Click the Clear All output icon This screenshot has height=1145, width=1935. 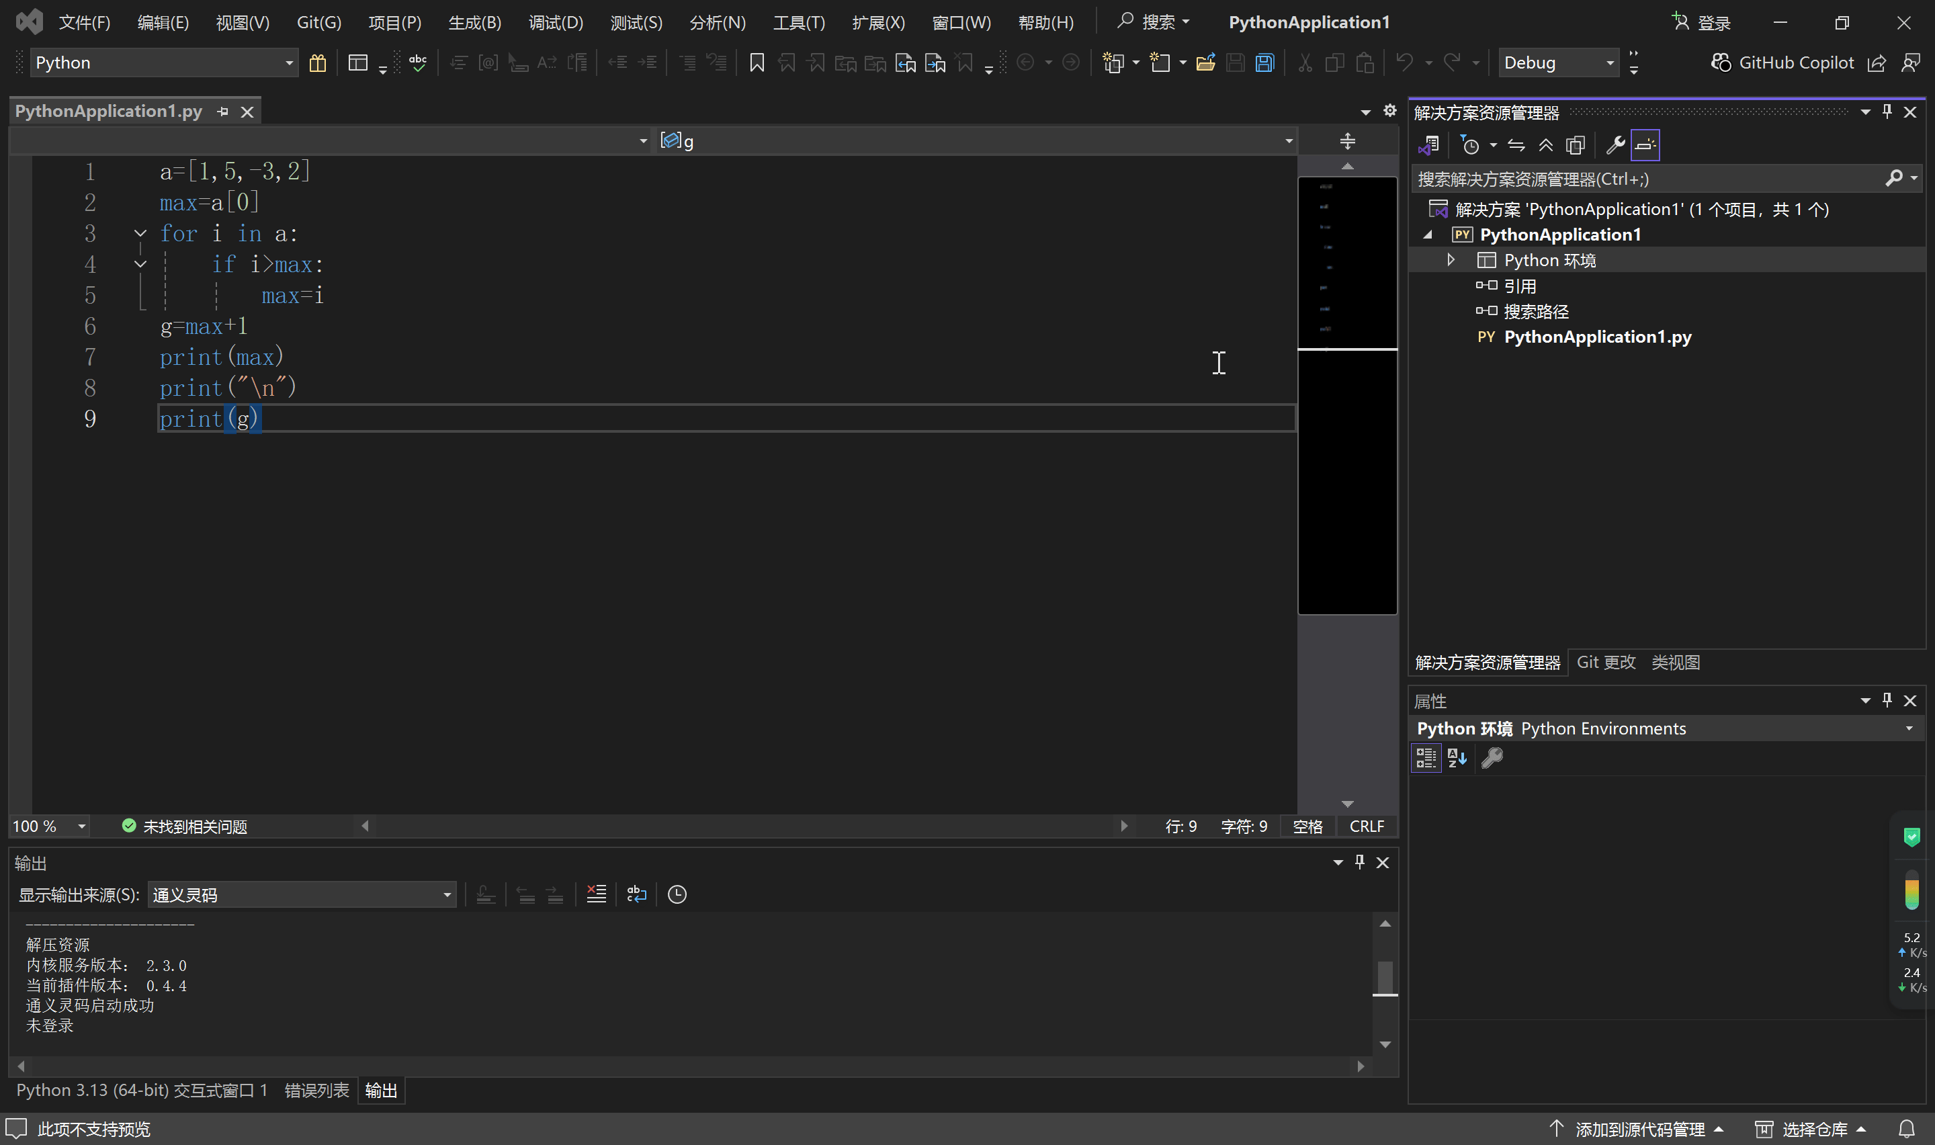coord(596,894)
